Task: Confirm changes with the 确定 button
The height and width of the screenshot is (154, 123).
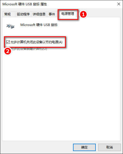Action: (84, 147)
